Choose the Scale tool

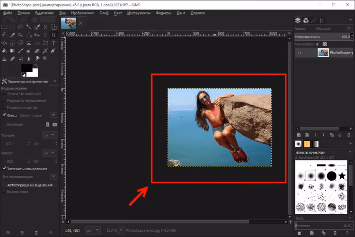(12, 43)
